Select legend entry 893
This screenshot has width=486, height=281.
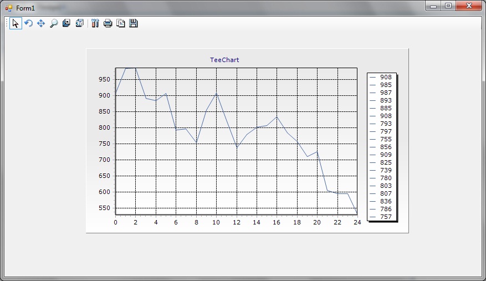[386, 100]
